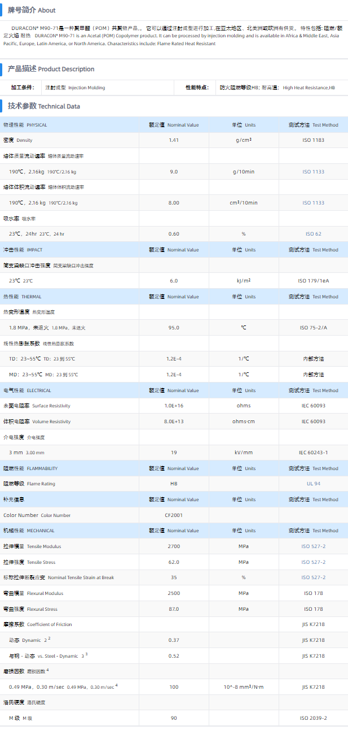Select the 1.2E-4 value in MD row
This screenshot has height=730, width=348.
[x=174, y=375]
